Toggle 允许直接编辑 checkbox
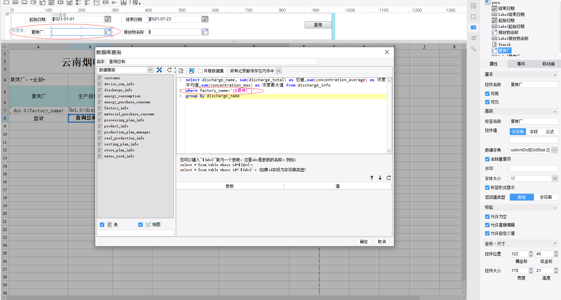The width and height of the screenshot is (561, 300). (x=487, y=225)
